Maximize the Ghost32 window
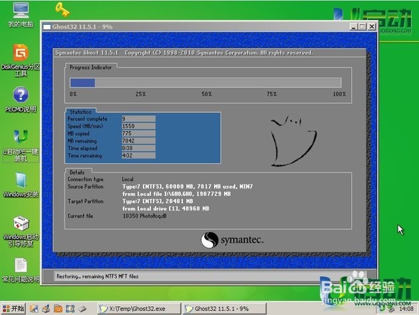This screenshot has height=315, width=419. (362, 27)
